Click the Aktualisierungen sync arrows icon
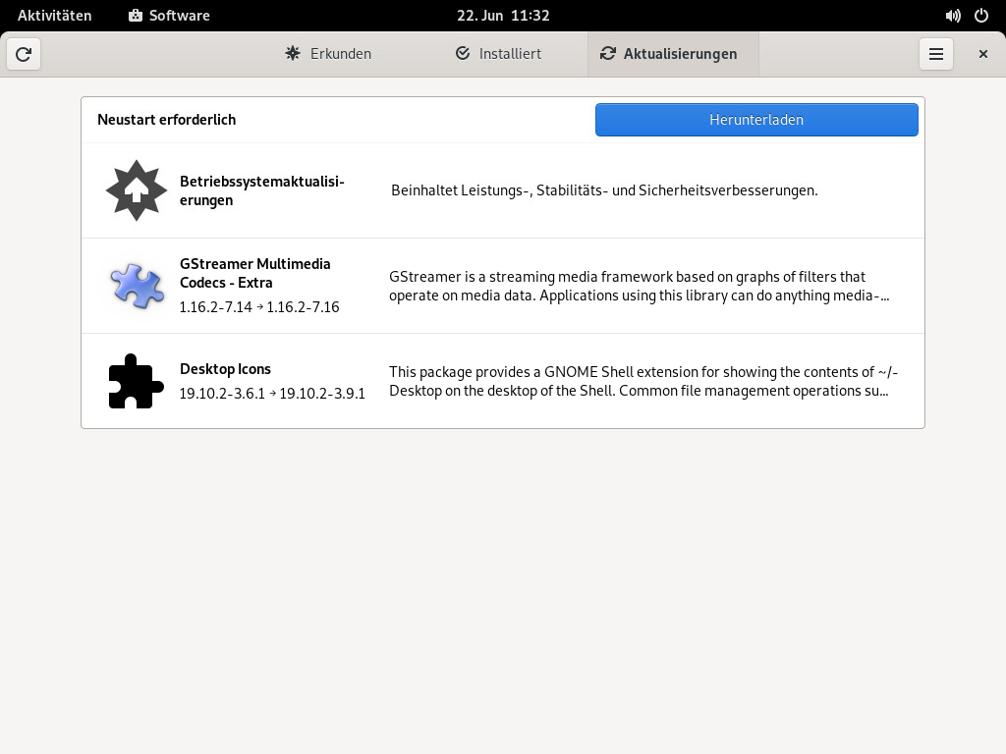Image resolution: width=1006 pixels, height=754 pixels. click(607, 53)
